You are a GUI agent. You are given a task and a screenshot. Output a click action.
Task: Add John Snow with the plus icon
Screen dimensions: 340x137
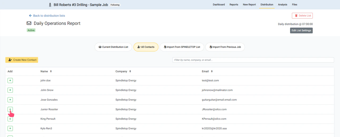point(10,90)
